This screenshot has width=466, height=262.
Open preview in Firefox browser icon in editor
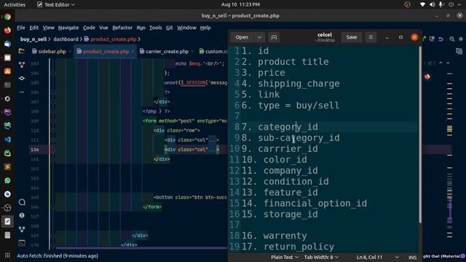(x=427, y=77)
